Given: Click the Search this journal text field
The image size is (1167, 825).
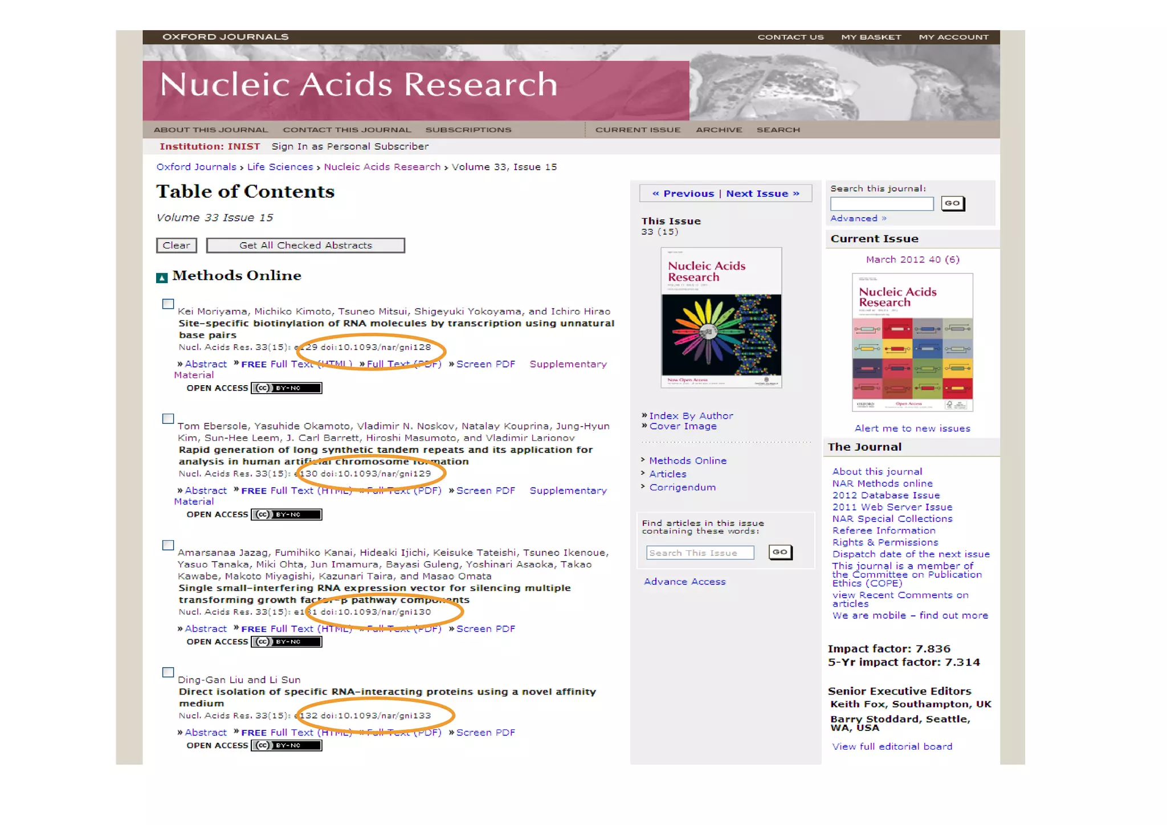Looking at the screenshot, I should pyautogui.click(x=882, y=203).
